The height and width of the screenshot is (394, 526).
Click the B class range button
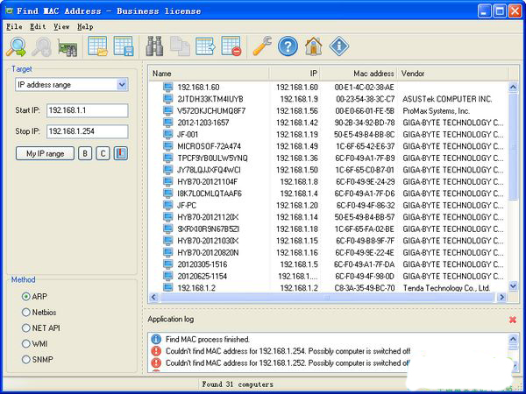(85, 153)
